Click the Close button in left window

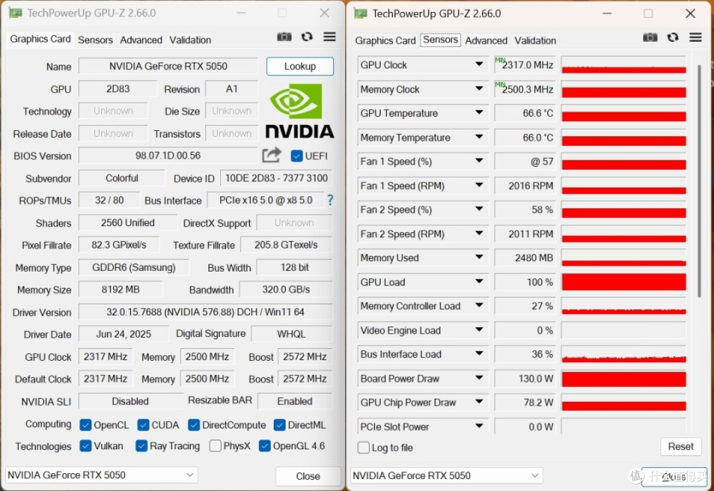308,476
